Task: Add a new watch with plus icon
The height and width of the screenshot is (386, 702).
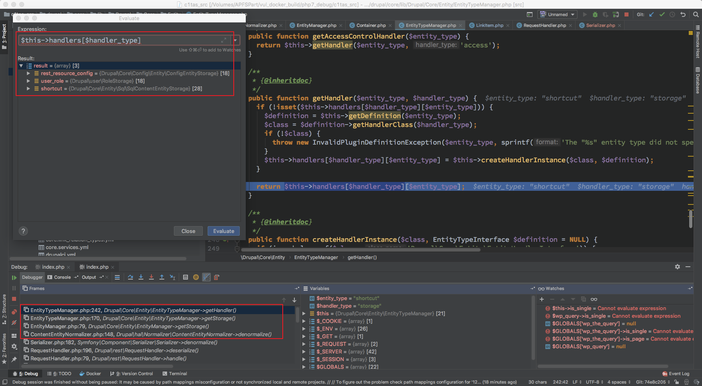Action: (x=542, y=299)
